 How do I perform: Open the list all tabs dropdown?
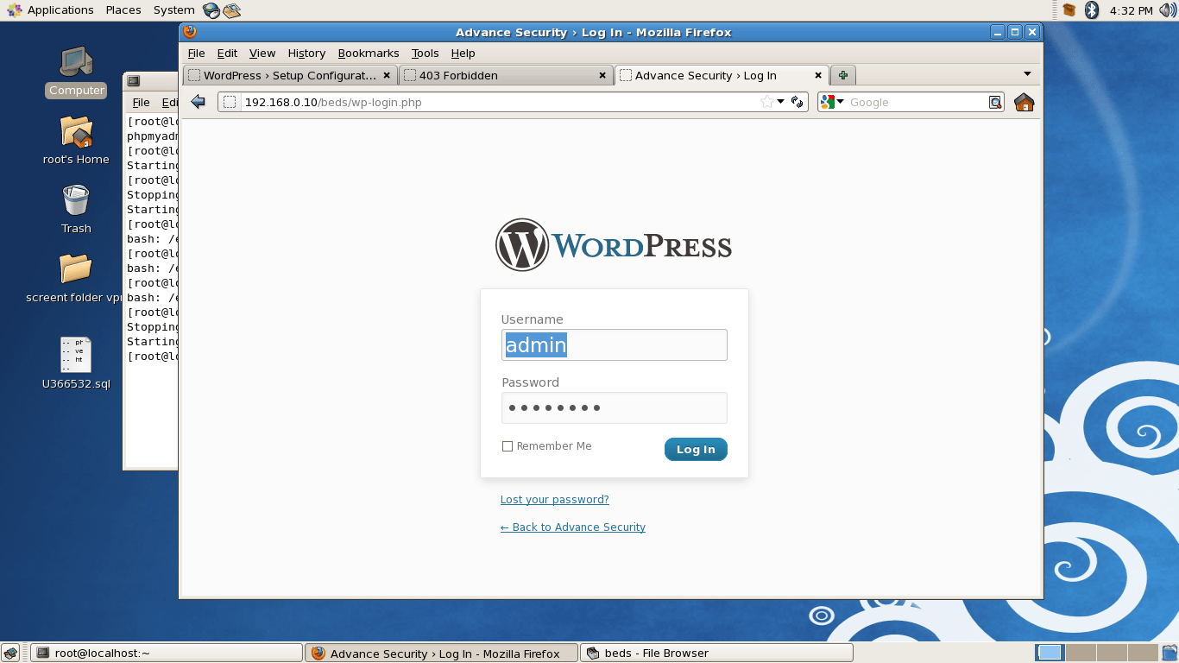point(1027,74)
